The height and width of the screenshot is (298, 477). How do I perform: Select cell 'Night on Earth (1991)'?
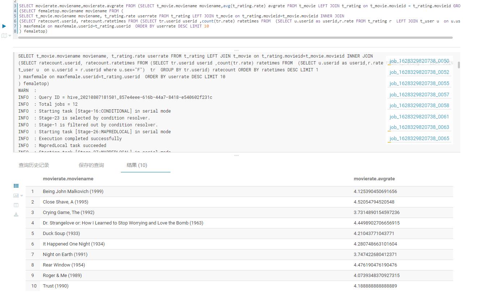(65, 254)
